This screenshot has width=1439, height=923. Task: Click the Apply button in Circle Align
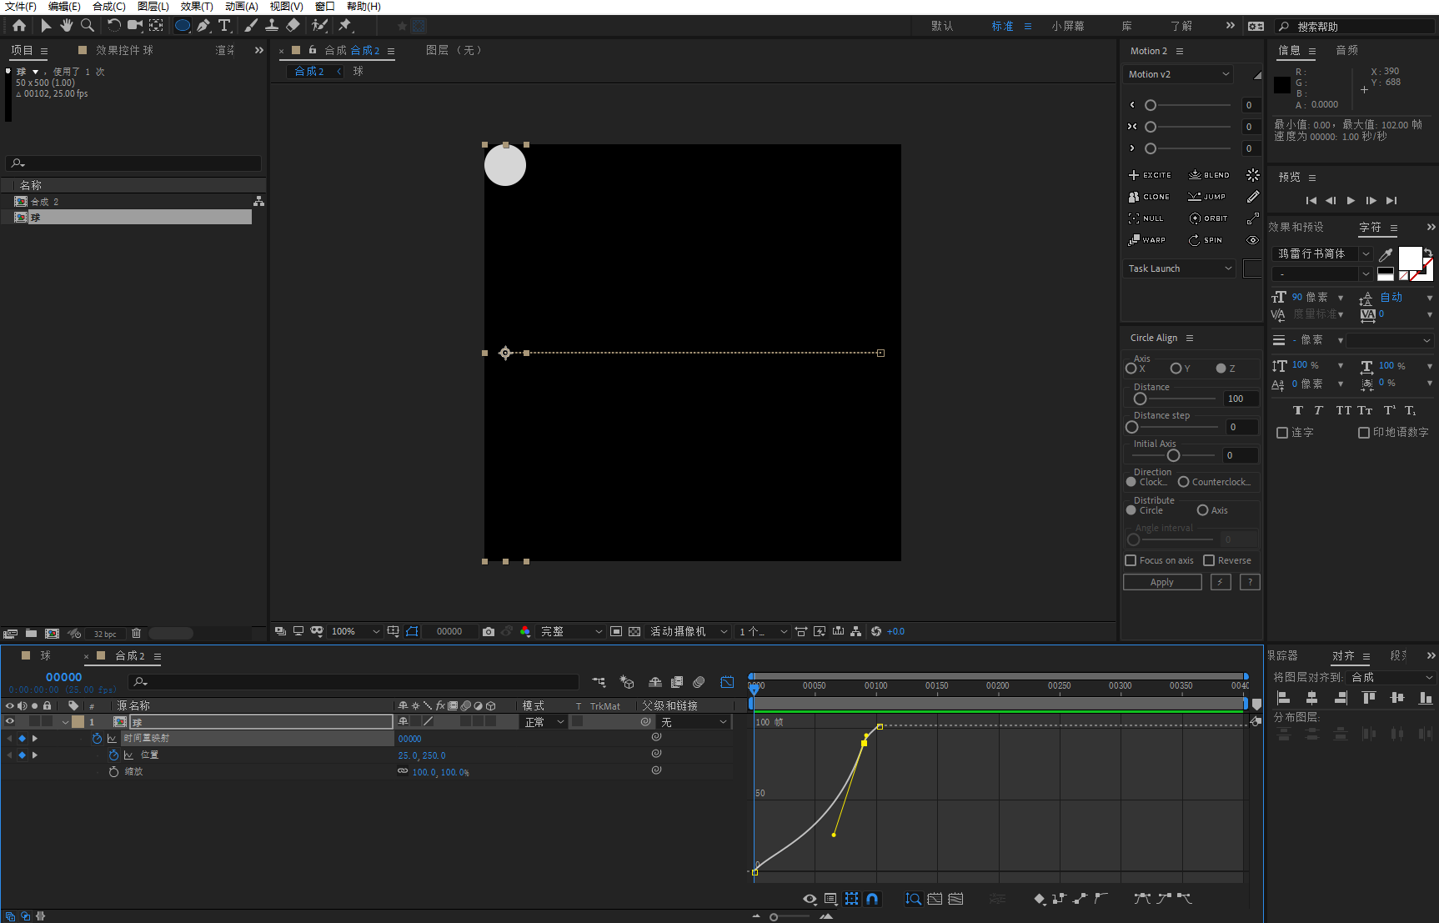pyautogui.click(x=1162, y=582)
